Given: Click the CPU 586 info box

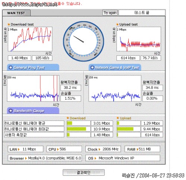Looking at the screenshot, I should (64, 149).
